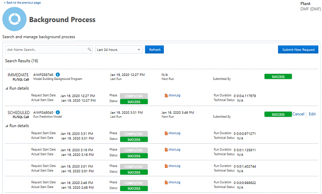Viewport: 322px width, 194px height.
Task: Open showLog link for 3:01 PM run
Action: coord(174,166)
